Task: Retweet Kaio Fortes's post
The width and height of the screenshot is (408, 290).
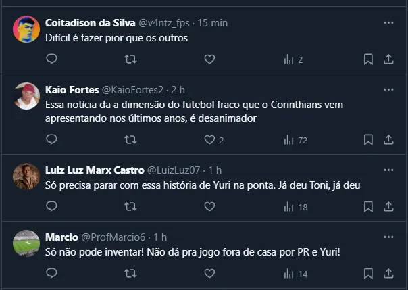Action: point(131,140)
